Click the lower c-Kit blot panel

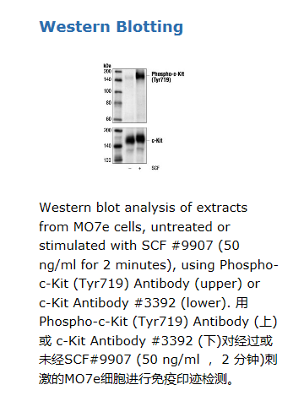pyautogui.click(x=130, y=145)
